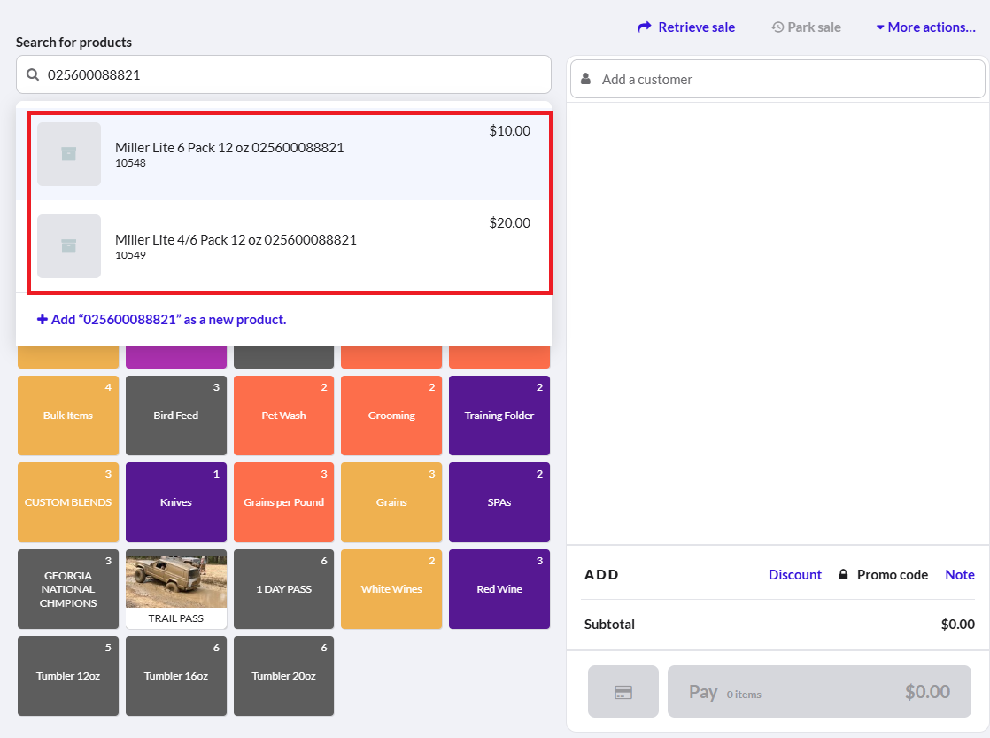Open the Tumbler 20oz tile
This screenshot has height=738, width=990.
click(283, 676)
